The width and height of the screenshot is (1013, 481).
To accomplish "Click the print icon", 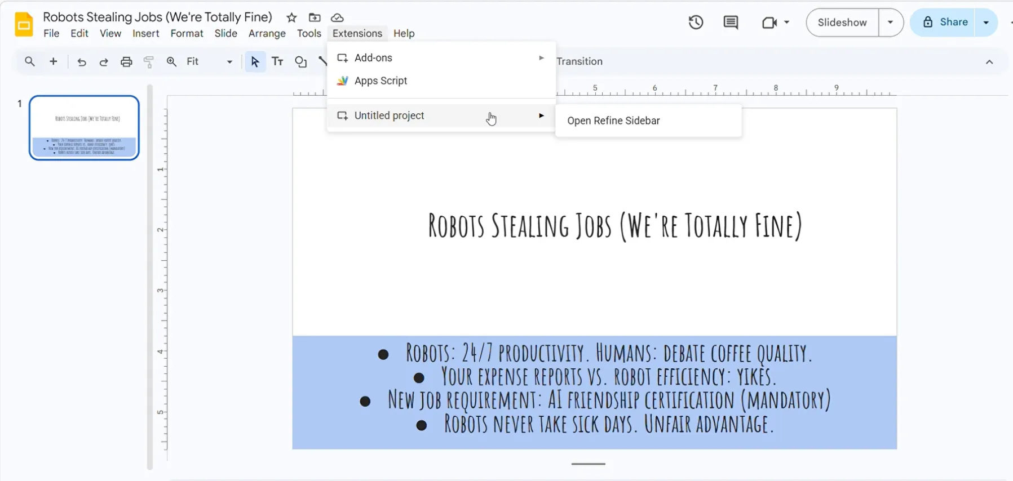I will pyautogui.click(x=126, y=62).
